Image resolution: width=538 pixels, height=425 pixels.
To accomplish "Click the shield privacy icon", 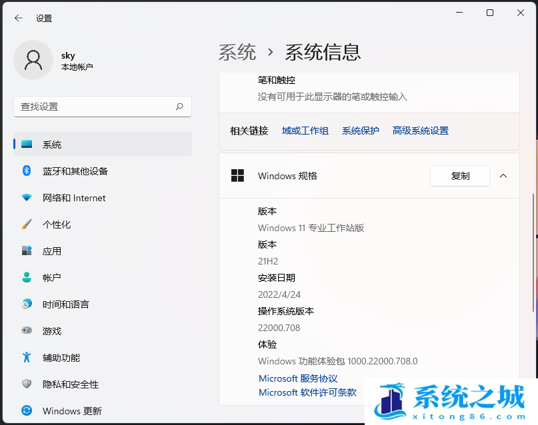I will [27, 384].
